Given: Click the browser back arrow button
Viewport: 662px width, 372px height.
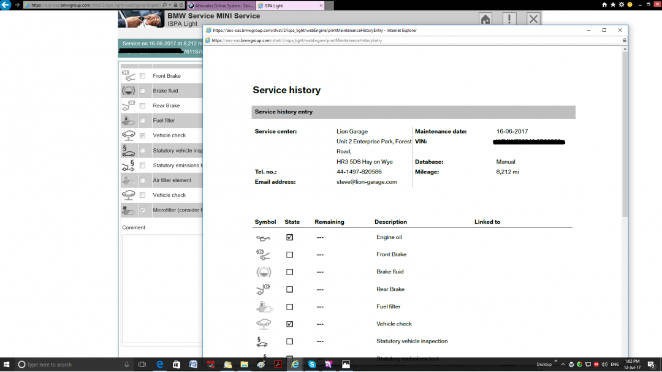Looking at the screenshot, I should (x=6, y=5).
